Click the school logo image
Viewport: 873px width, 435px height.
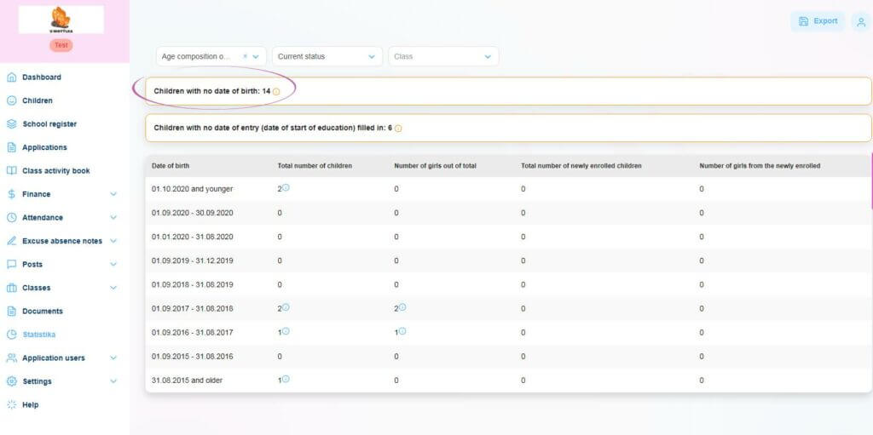tap(61, 20)
